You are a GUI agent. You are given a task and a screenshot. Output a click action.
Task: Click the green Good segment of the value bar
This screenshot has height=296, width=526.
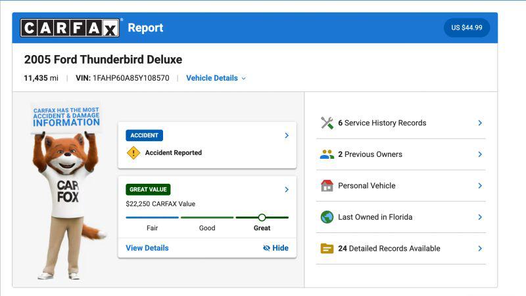point(207,218)
